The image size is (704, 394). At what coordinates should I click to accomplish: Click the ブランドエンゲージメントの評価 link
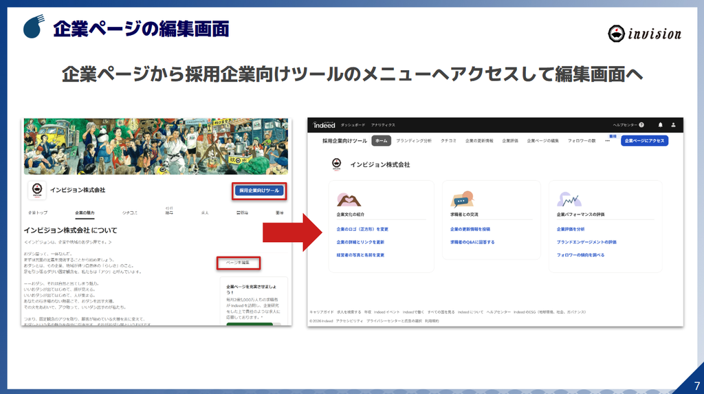(586, 242)
